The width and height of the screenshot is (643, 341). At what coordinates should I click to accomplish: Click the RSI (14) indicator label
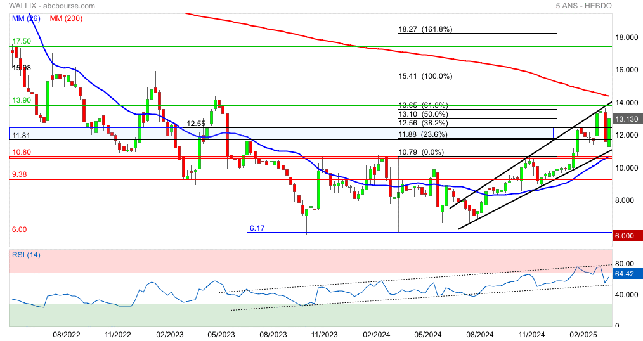[26, 255]
